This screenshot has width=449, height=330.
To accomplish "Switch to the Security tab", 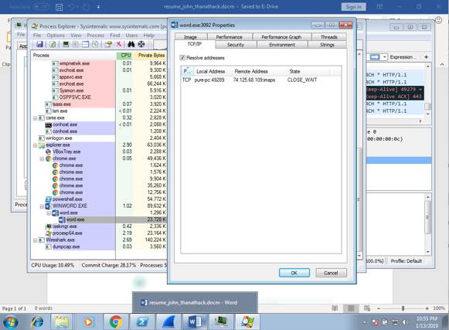I will pos(236,45).
